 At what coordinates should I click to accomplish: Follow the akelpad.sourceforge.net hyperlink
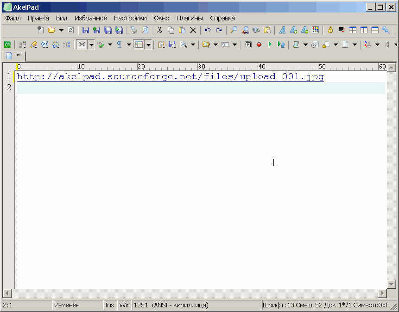point(170,76)
